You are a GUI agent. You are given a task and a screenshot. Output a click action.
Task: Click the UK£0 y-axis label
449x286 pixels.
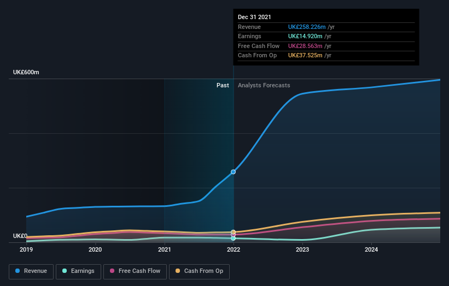20,236
